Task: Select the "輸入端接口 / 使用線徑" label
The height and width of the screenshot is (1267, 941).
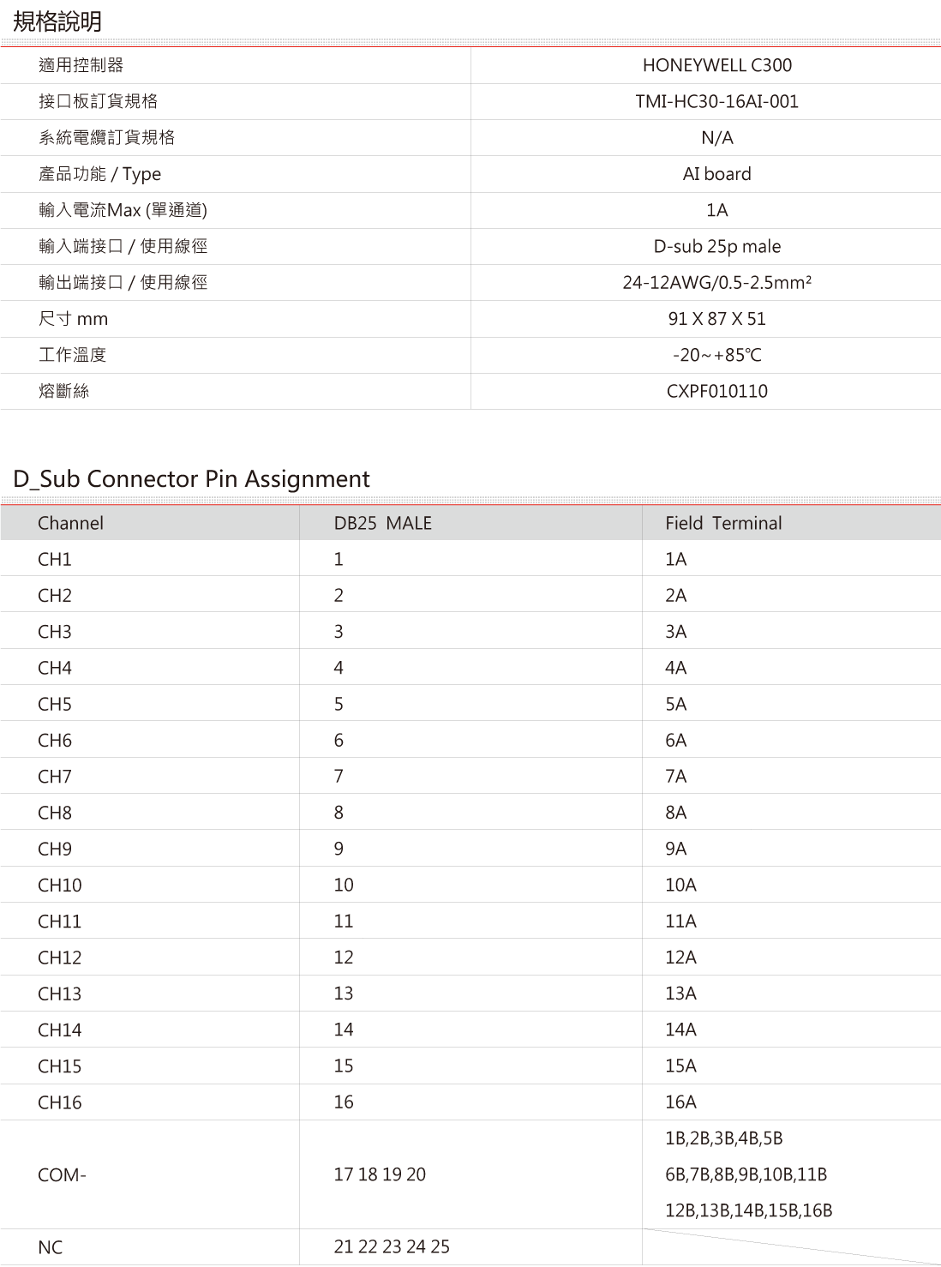Action: (123, 246)
